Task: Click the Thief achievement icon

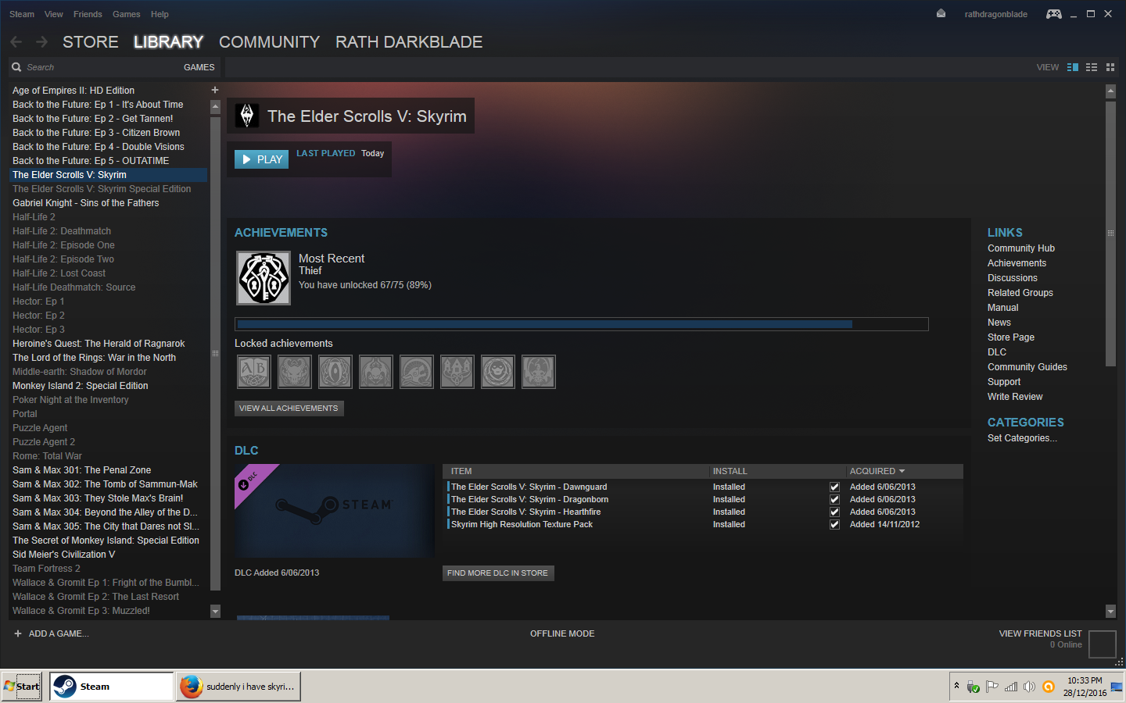Action: click(x=264, y=277)
